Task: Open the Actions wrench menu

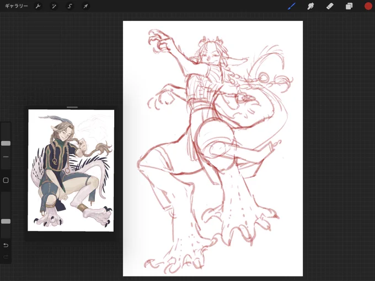Action: 38,6
